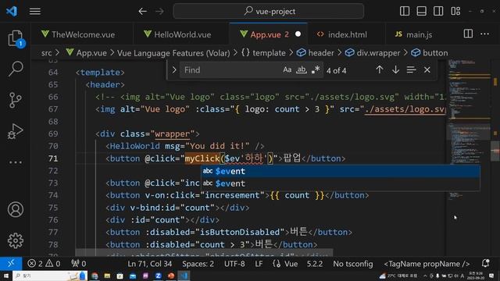Split the editor to the right
Screen dimensions: 500x281
point(468,34)
